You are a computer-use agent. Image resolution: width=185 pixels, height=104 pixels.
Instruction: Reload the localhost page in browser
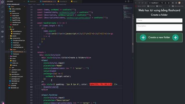(143, 3)
